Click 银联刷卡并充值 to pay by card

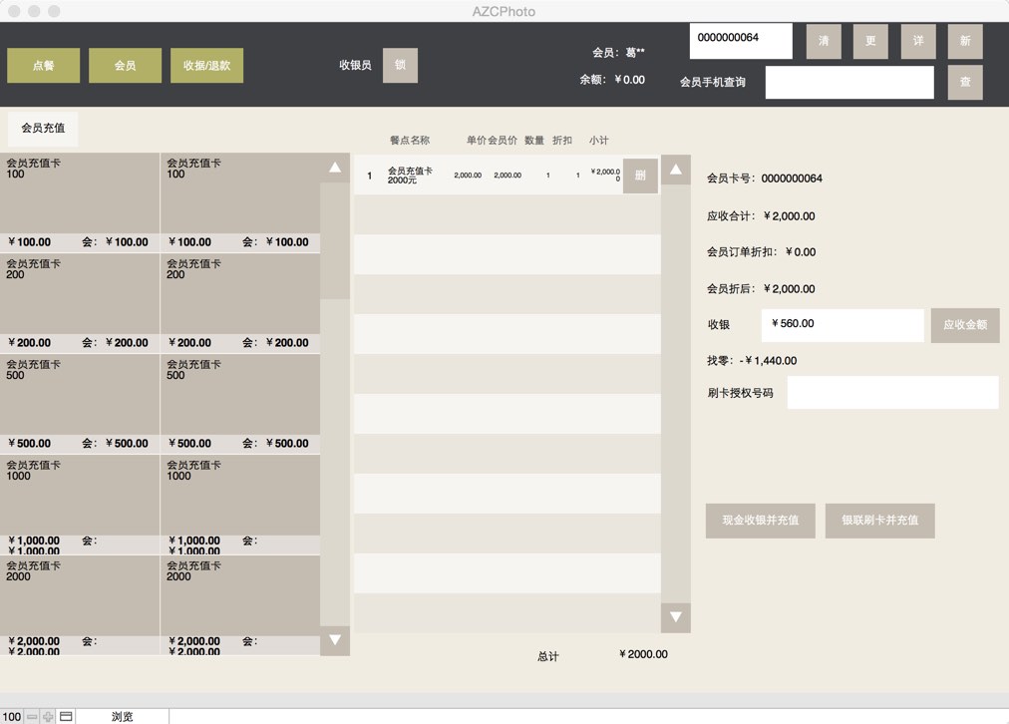[879, 521]
